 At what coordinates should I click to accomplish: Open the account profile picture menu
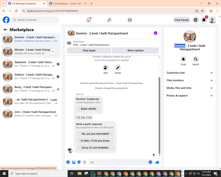(212, 20)
